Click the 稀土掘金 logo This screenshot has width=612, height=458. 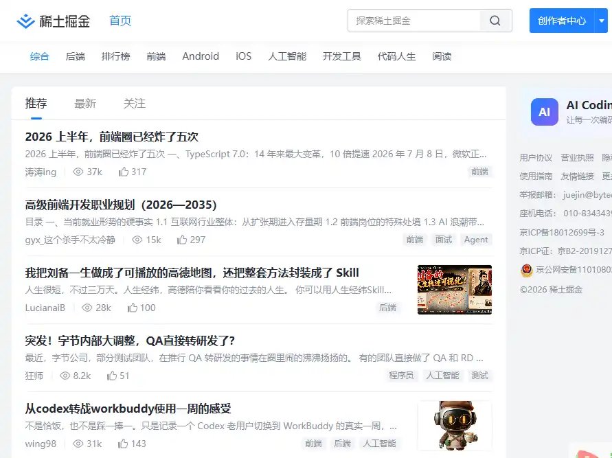53,21
